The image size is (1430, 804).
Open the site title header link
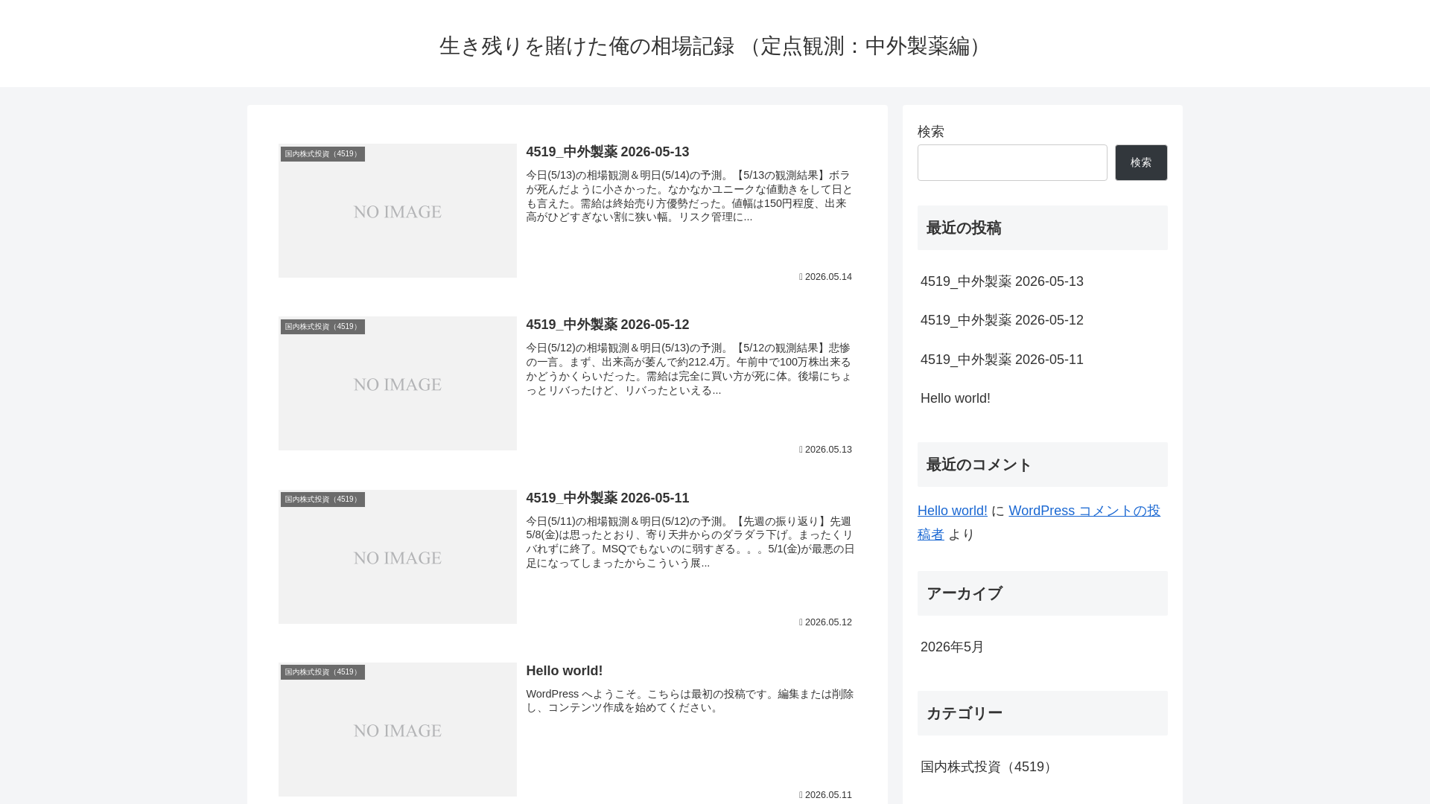[x=715, y=46]
